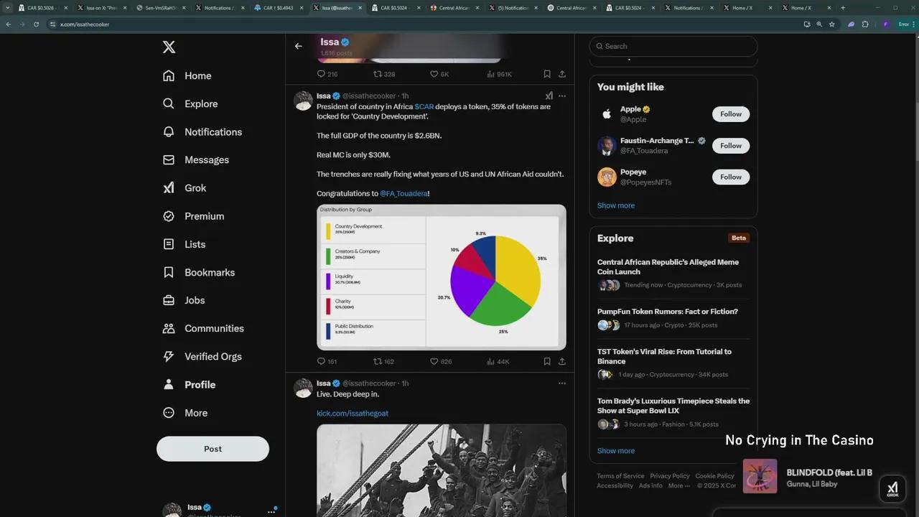
Task: Follow Faustin-Archange Touadera account
Action: point(730,146)
